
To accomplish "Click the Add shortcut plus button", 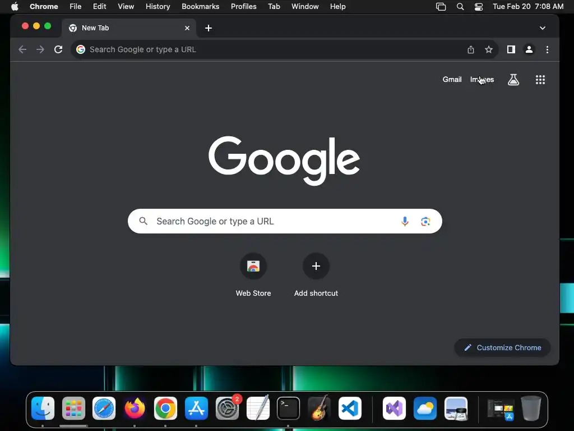I will (316, 266).
